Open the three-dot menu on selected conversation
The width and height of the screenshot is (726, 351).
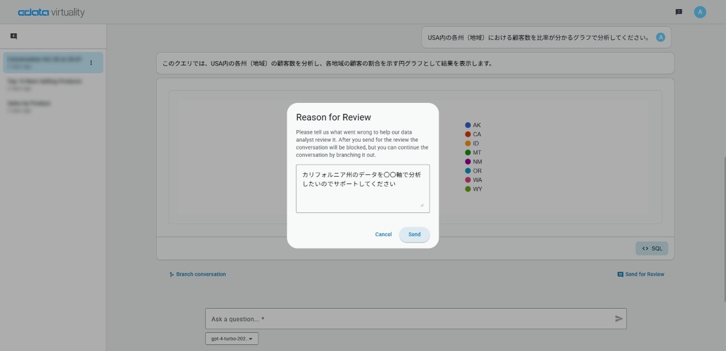[91, 62]
